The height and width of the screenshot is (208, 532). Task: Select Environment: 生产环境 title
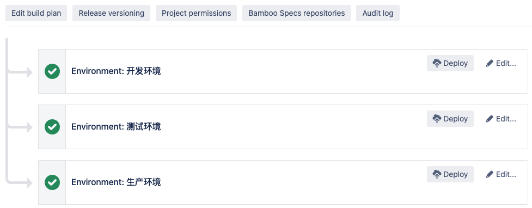pos(116,182)
